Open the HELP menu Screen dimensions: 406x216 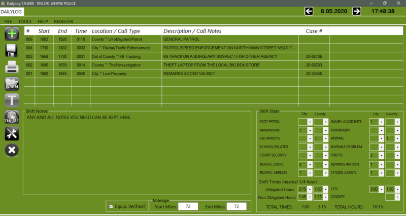click(x=43, y=21)
